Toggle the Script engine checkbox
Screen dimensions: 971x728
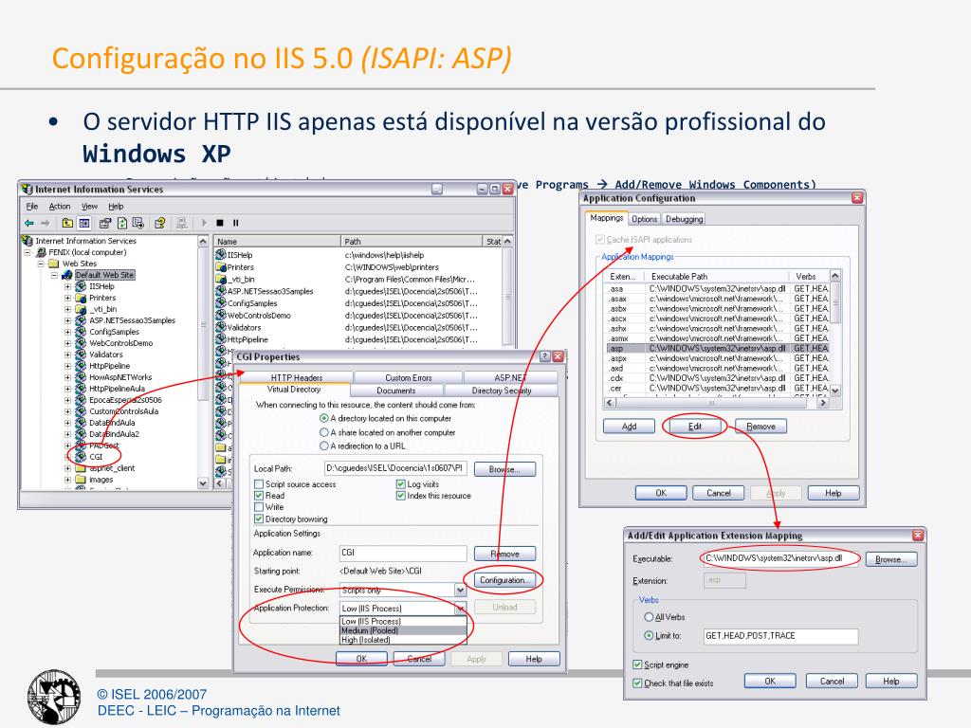637,664
